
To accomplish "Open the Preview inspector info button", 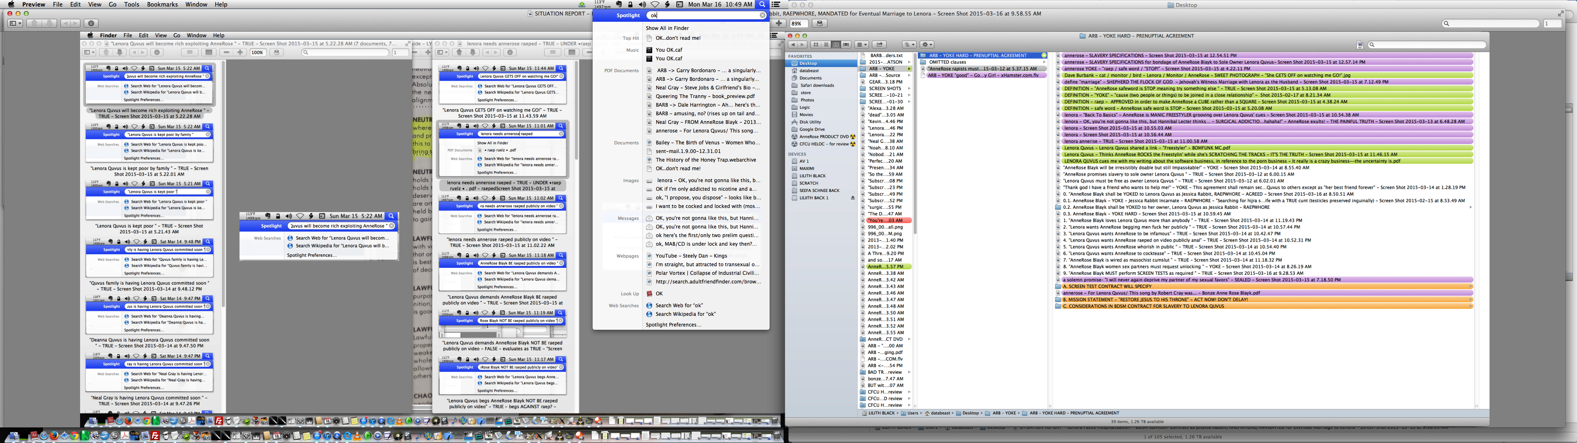I will tap(91, 23).
